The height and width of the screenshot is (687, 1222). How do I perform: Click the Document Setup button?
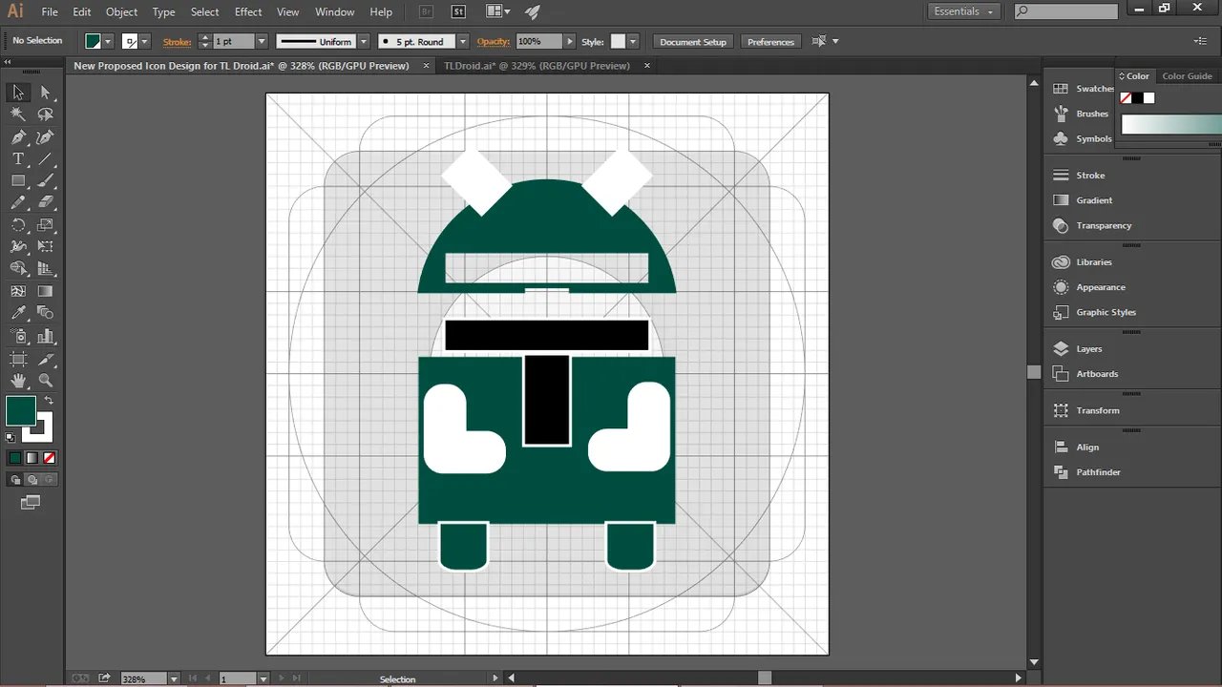click(x=693, y=42)
